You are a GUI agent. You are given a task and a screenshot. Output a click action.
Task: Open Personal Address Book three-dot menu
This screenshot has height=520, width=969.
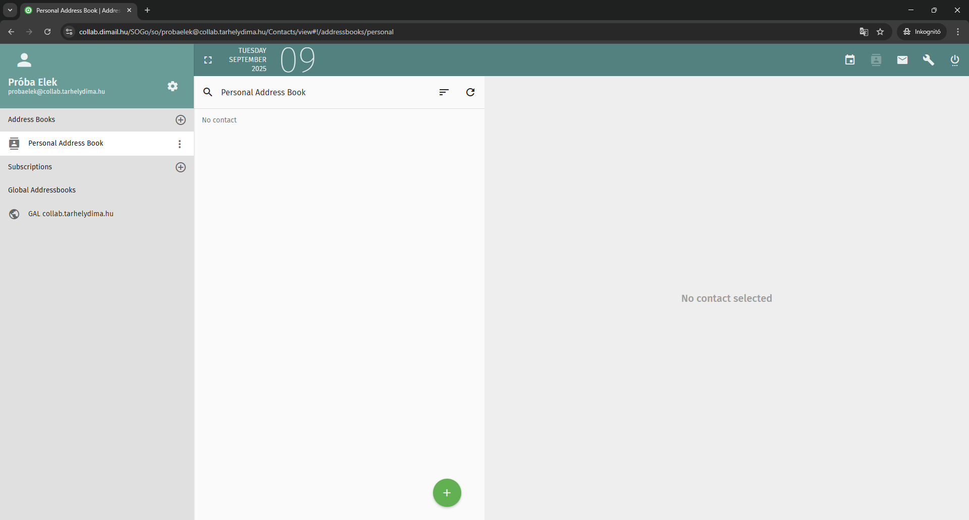[x=180, y=144]
